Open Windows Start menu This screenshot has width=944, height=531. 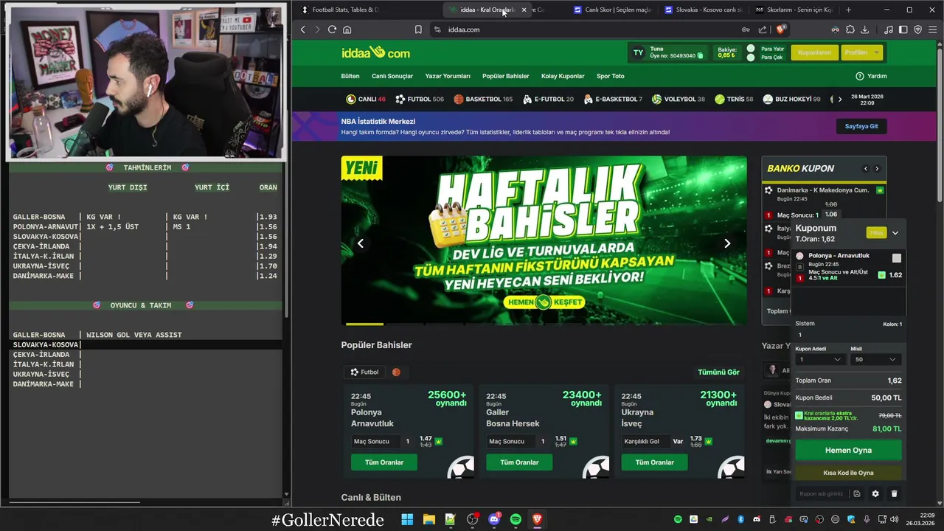407,519
